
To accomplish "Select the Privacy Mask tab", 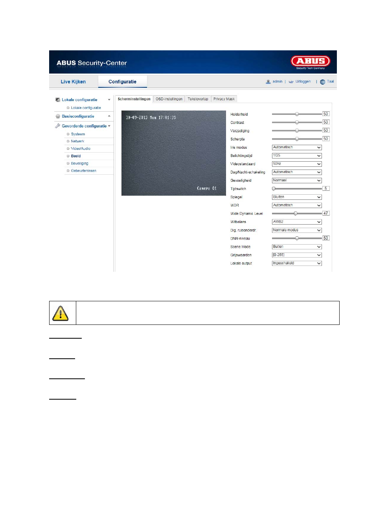I will point(224,99).
